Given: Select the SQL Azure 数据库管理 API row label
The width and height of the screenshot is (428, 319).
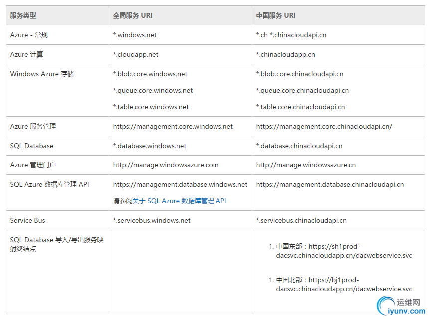Looking at the screenshot, I should pyautogui.click(x=50, y=184).
